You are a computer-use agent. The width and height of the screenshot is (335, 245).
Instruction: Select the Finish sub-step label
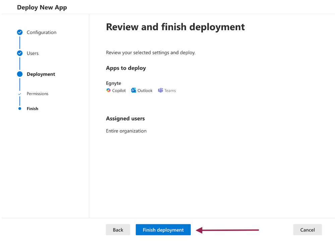click(x=32, y=109)
